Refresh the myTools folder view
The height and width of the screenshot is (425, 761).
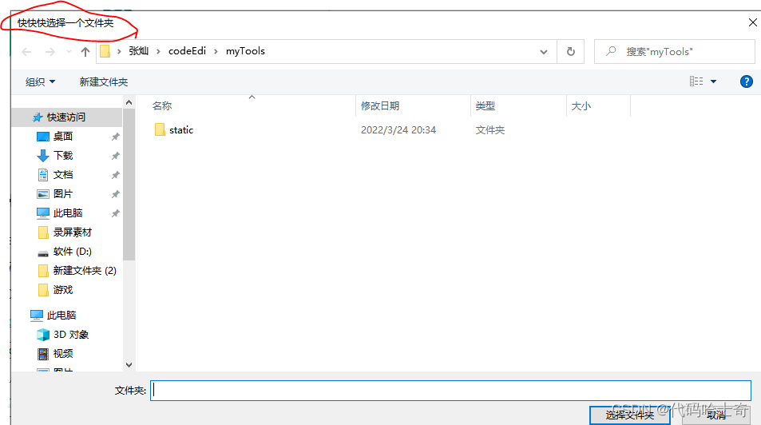tap(571, 51)
